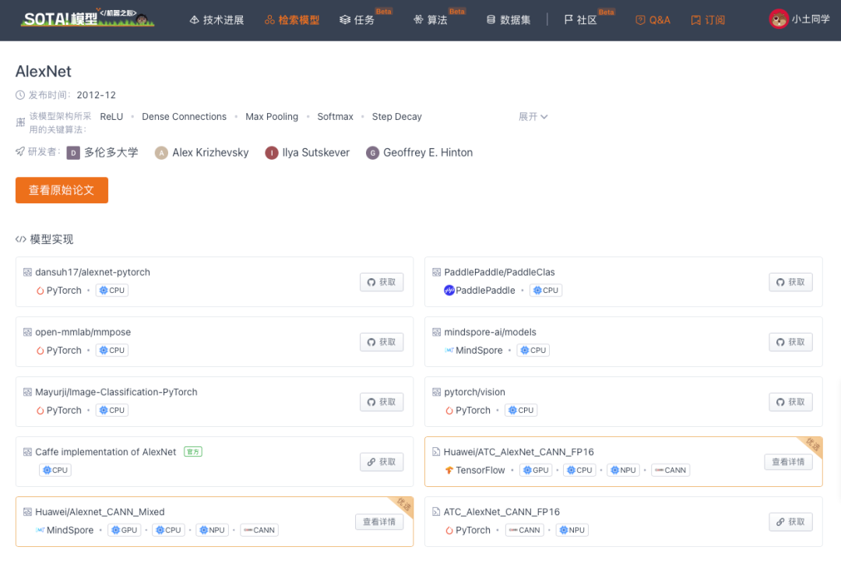Expand the key algorithms list with 展开
Screen dimensions: 841x561
click(x=533, y=117)
